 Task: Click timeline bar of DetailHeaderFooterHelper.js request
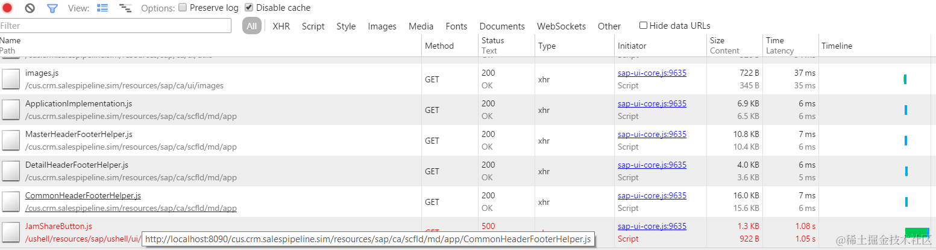tap(906, 171)
